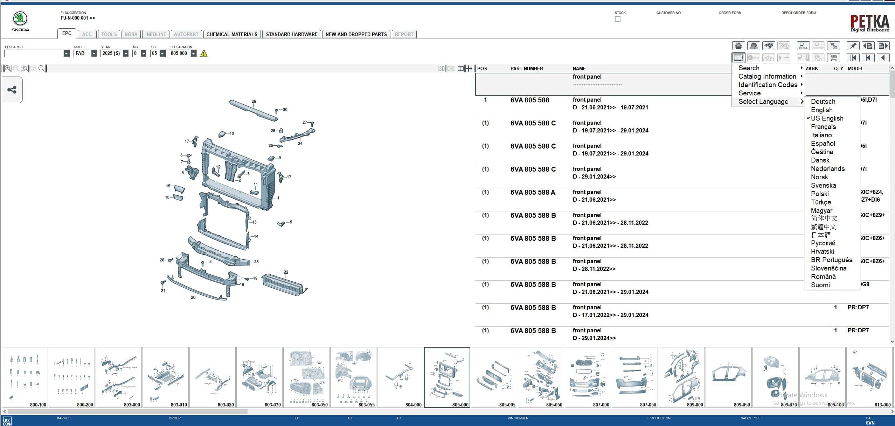The image size is (895, 426).
Task: Click the Škoda logo
Action: 20,21
